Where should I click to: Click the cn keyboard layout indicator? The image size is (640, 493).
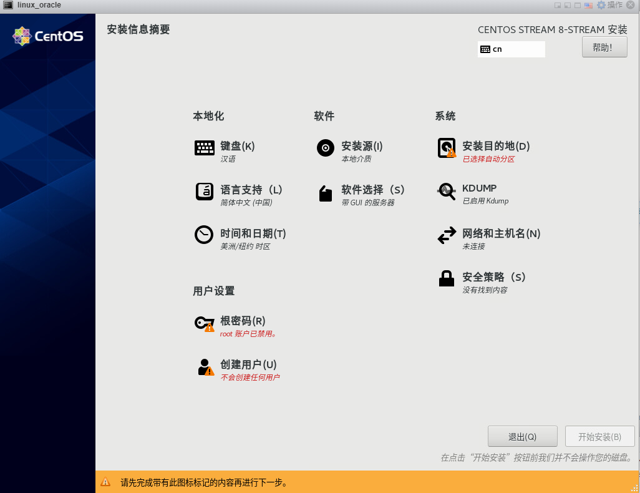coord(511,49)
